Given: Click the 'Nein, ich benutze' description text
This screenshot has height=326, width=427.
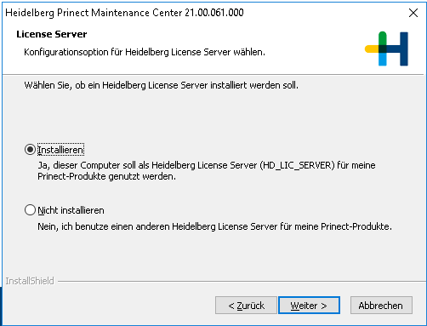Looking at the screenshot, I should pos(214,226).
